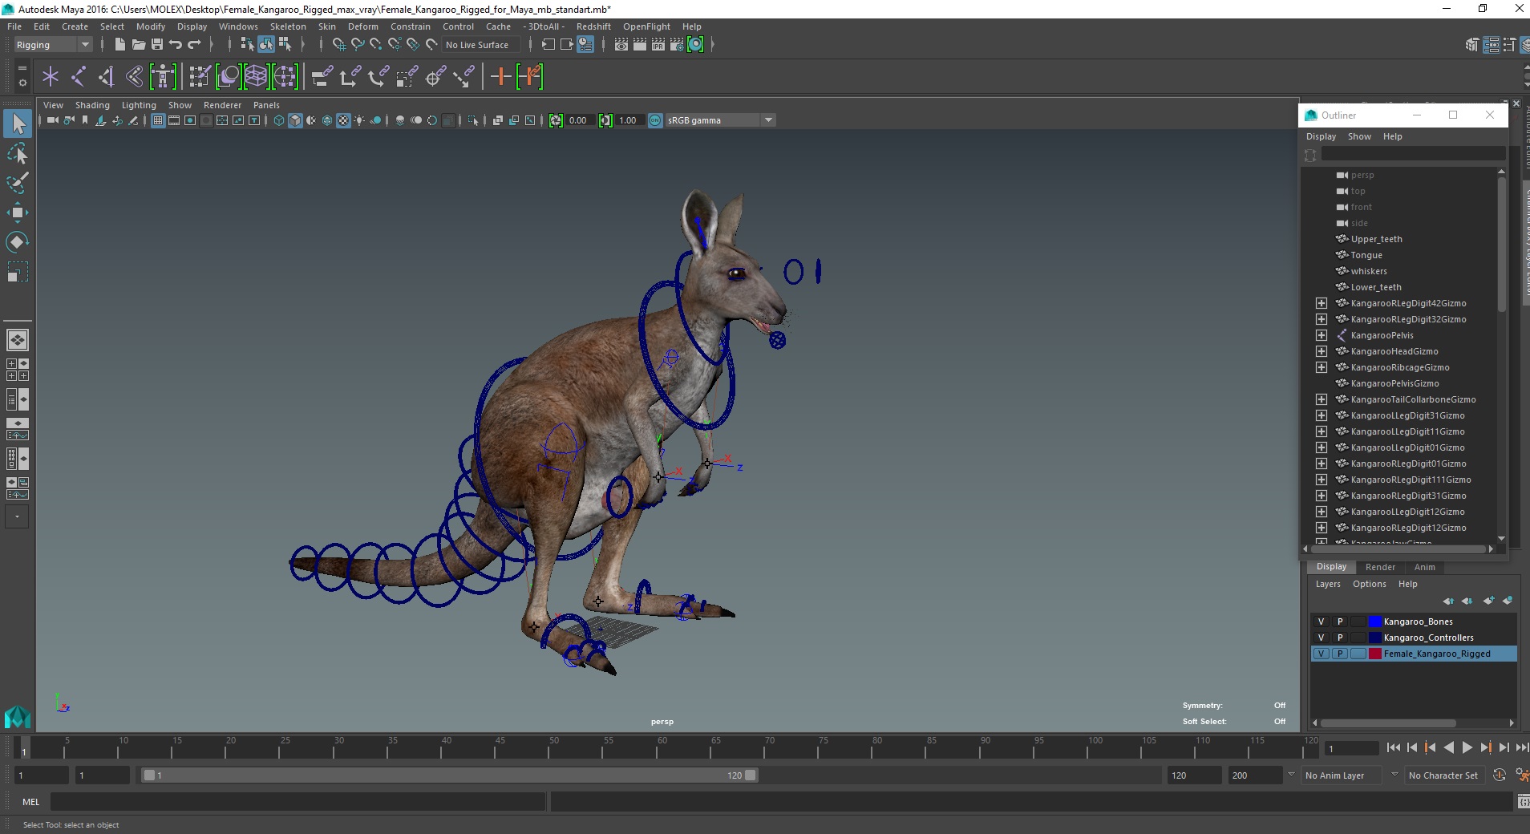Toggle visibility of Kangaroo_Bones layer
The height and width of the screenshot is (834, 1530).
[1321, 621]
